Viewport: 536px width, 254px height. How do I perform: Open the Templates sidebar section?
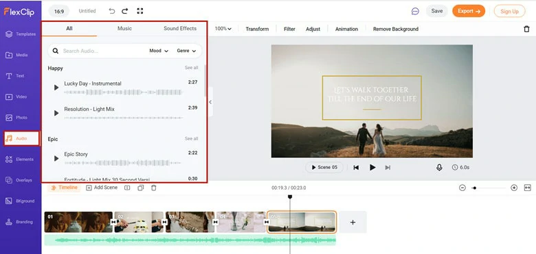pos(21,34)
